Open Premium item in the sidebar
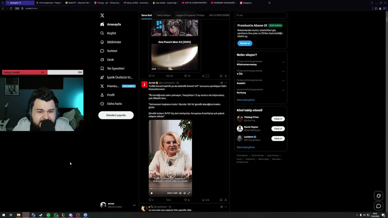388x218 pixels. coord(117,86)
